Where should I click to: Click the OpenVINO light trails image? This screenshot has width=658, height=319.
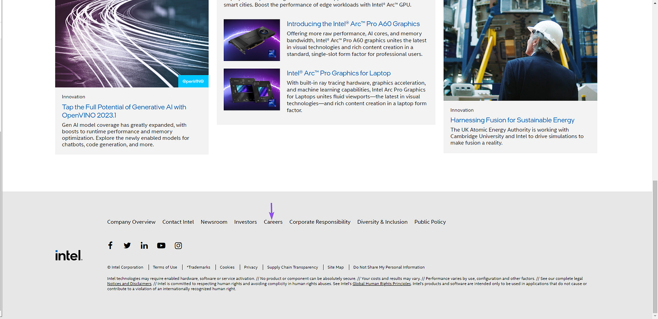132,44
